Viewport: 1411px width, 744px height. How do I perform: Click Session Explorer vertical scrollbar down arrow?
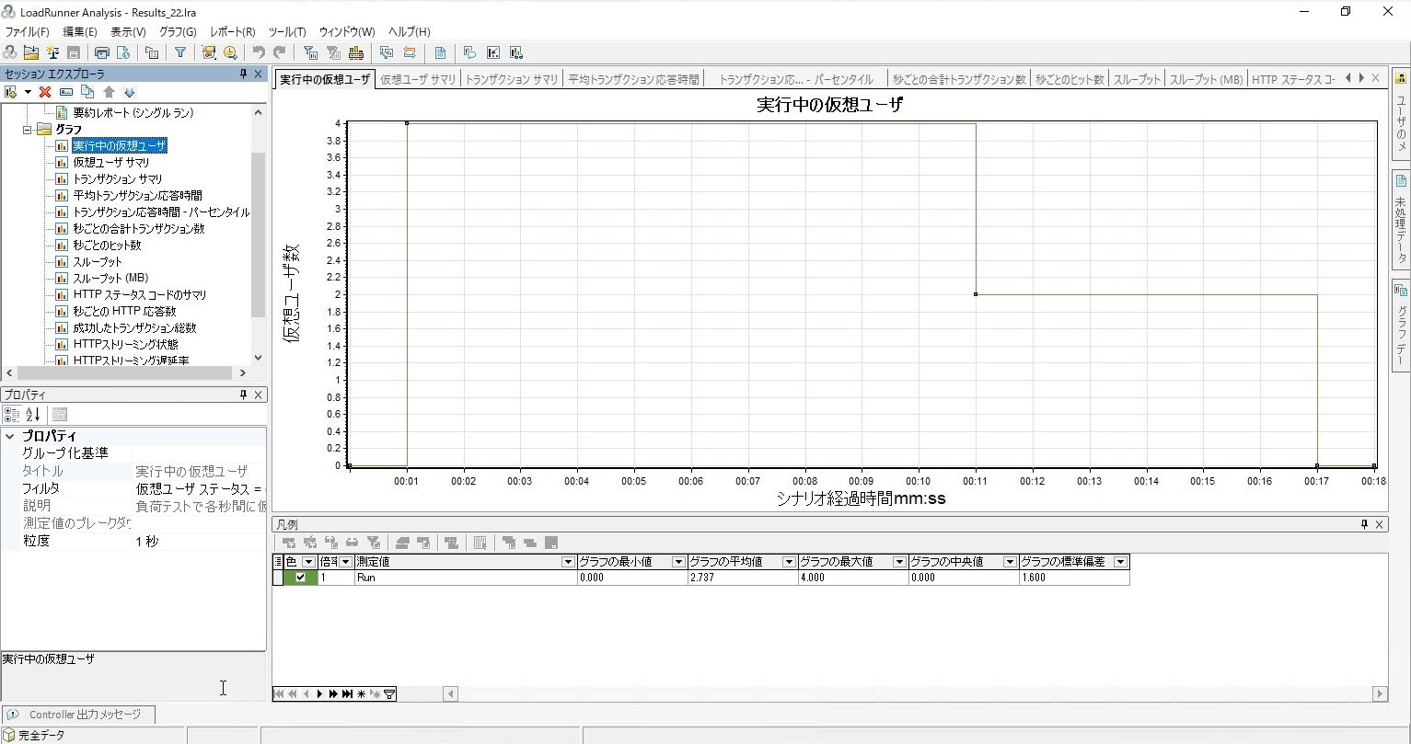(258, 358)
